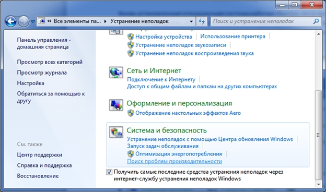Open 'Использование принтера' troubleshooter
Viewport: 326px width, 192px height.
pos(232,37)
